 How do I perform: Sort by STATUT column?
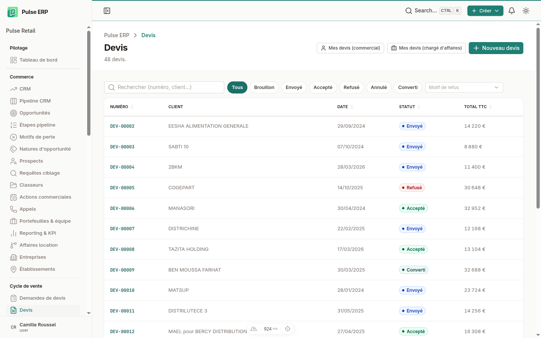tap(410, 107)
